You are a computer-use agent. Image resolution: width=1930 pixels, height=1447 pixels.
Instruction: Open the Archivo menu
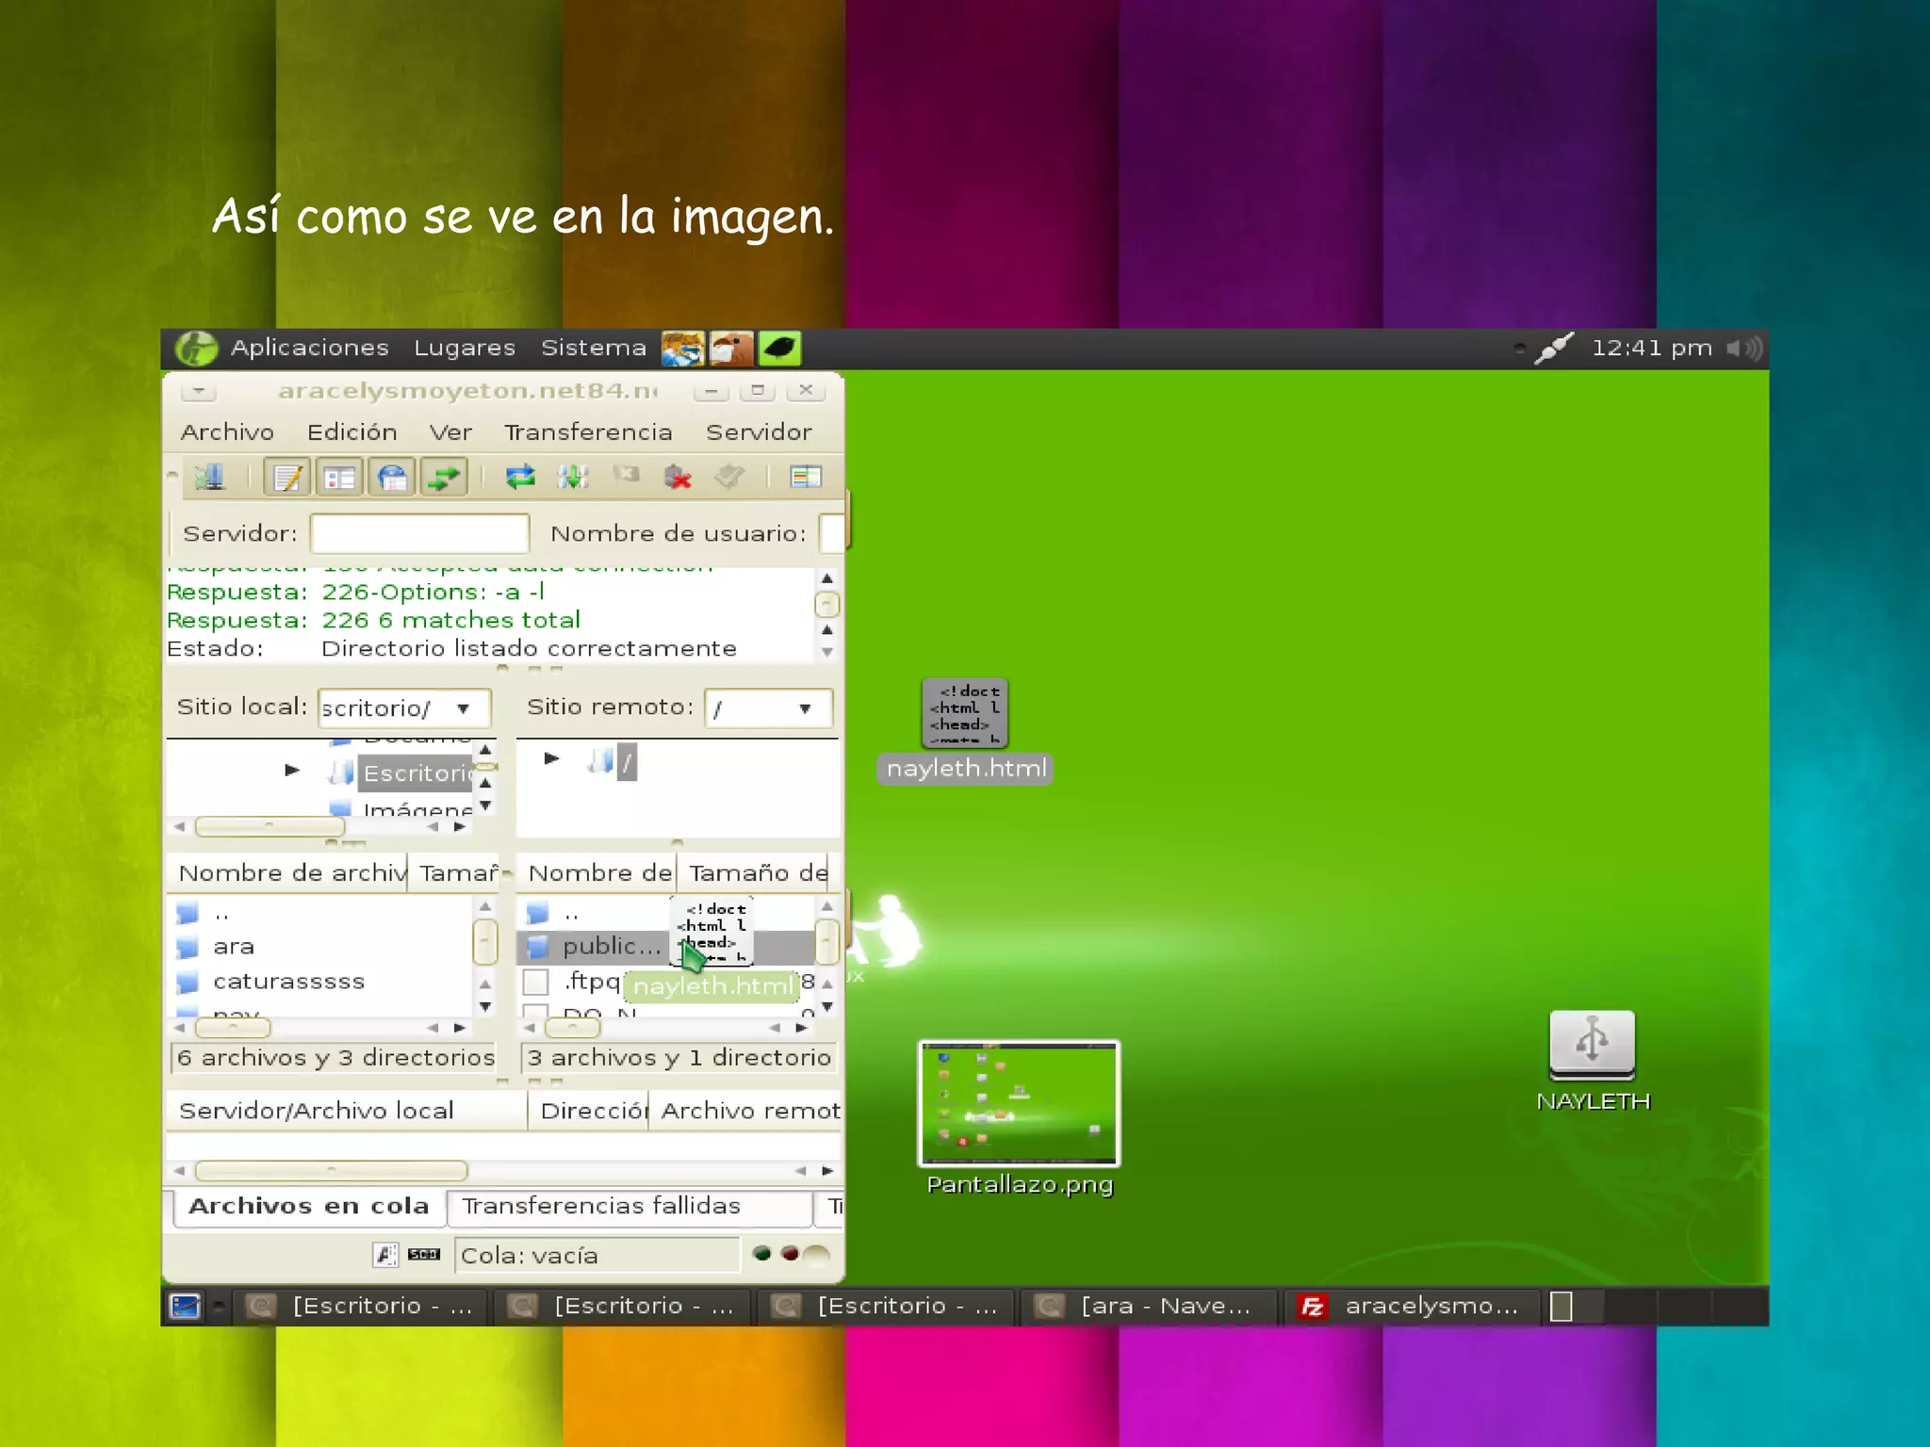click(x=227, y=432)
